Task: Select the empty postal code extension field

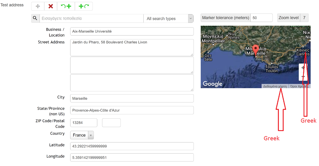Action: tap(111, 123)
